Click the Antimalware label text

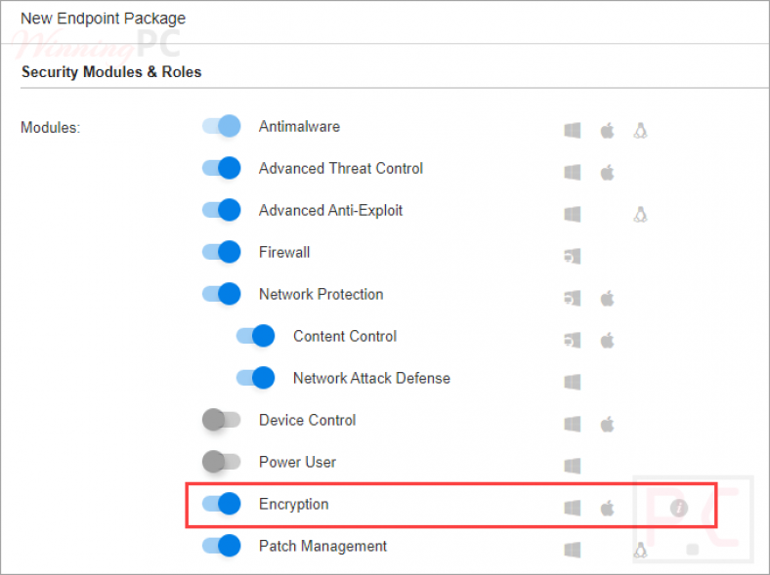point(299,127)
